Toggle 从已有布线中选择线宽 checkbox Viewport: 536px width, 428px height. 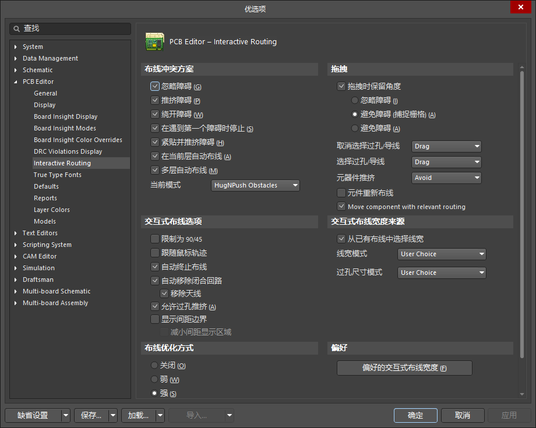tap(341, 238)
